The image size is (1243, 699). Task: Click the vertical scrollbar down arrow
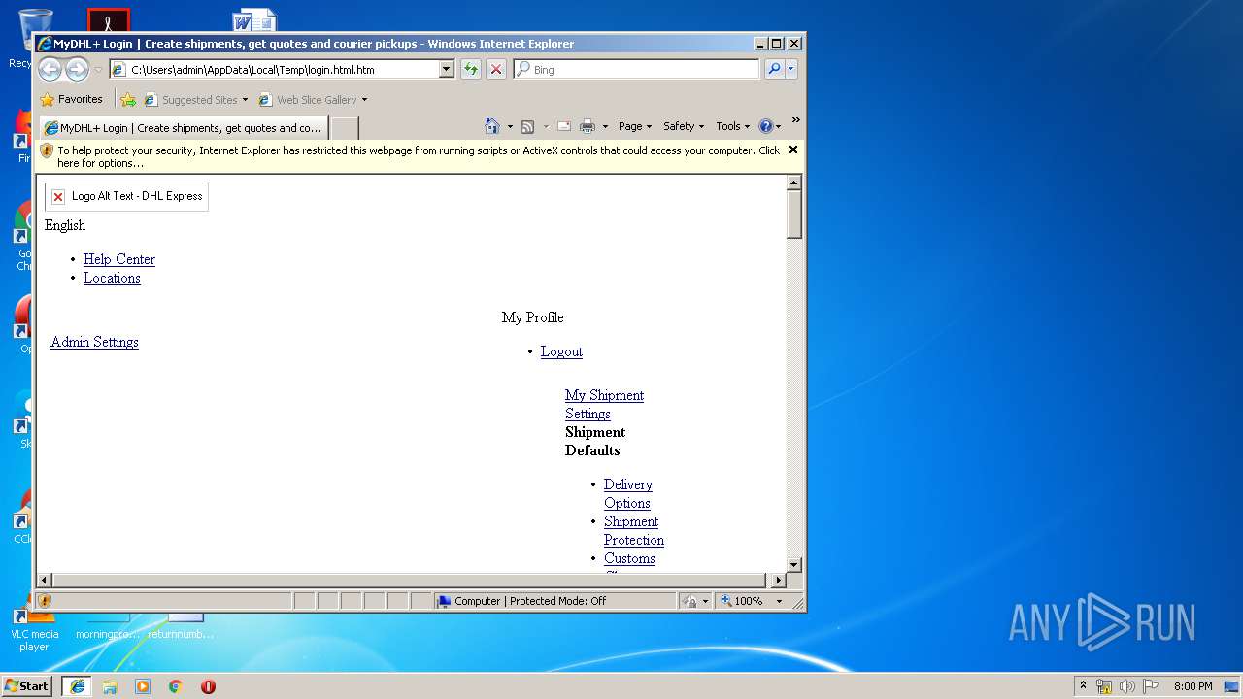pos(793,564)
